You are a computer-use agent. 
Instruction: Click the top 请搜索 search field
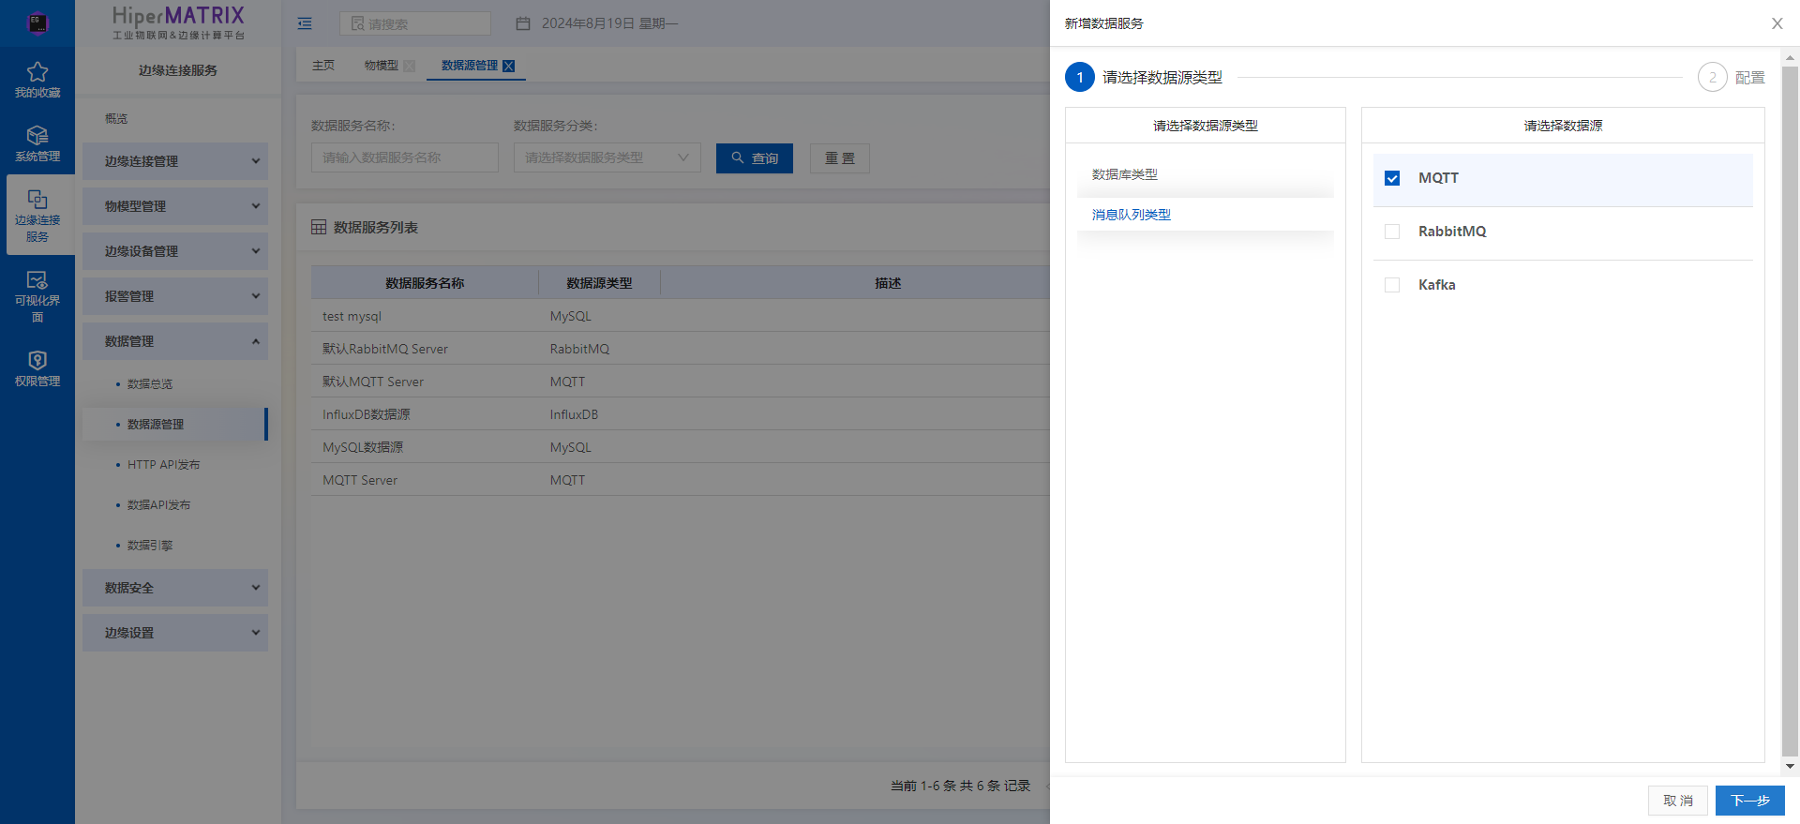(x=415, y=23)
